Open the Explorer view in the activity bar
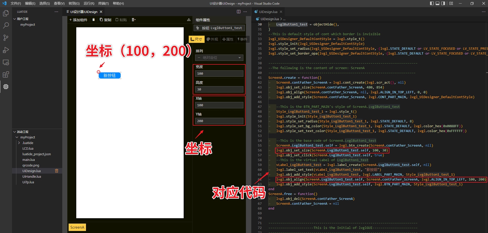The image size is (488, 233). point(6,13)
